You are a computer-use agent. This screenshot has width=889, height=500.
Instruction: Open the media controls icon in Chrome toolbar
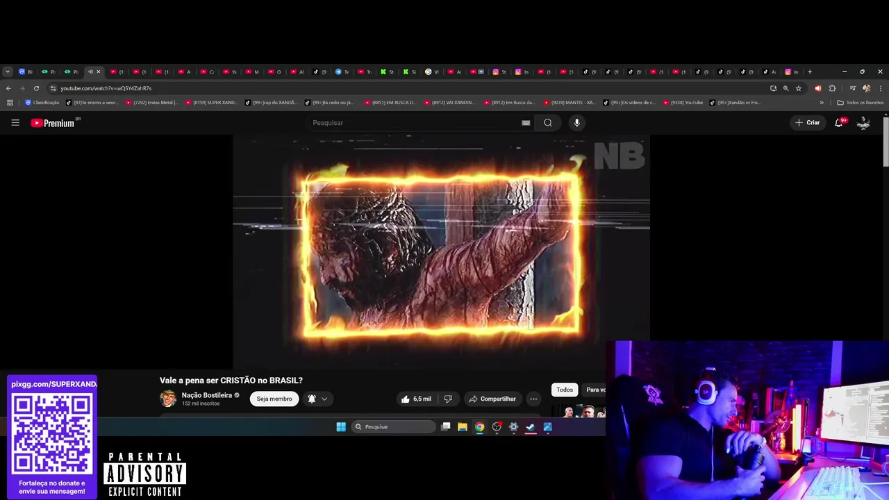coord(852,88)
